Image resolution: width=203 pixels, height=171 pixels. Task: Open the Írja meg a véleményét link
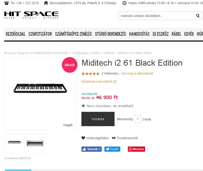click(137, 74)
